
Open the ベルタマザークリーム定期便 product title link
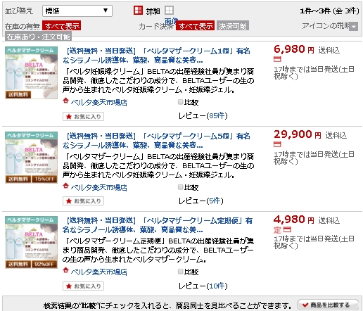[x=158, y=225]
